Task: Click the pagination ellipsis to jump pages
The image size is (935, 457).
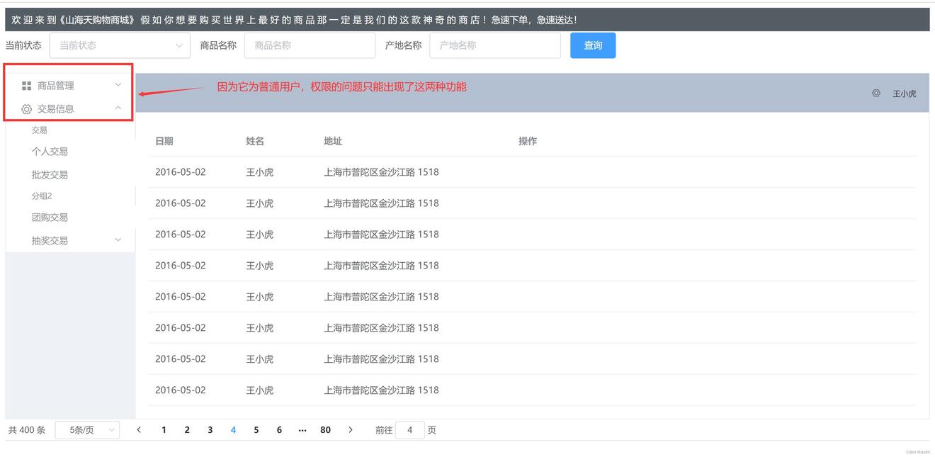Action: tap(302, 430)
